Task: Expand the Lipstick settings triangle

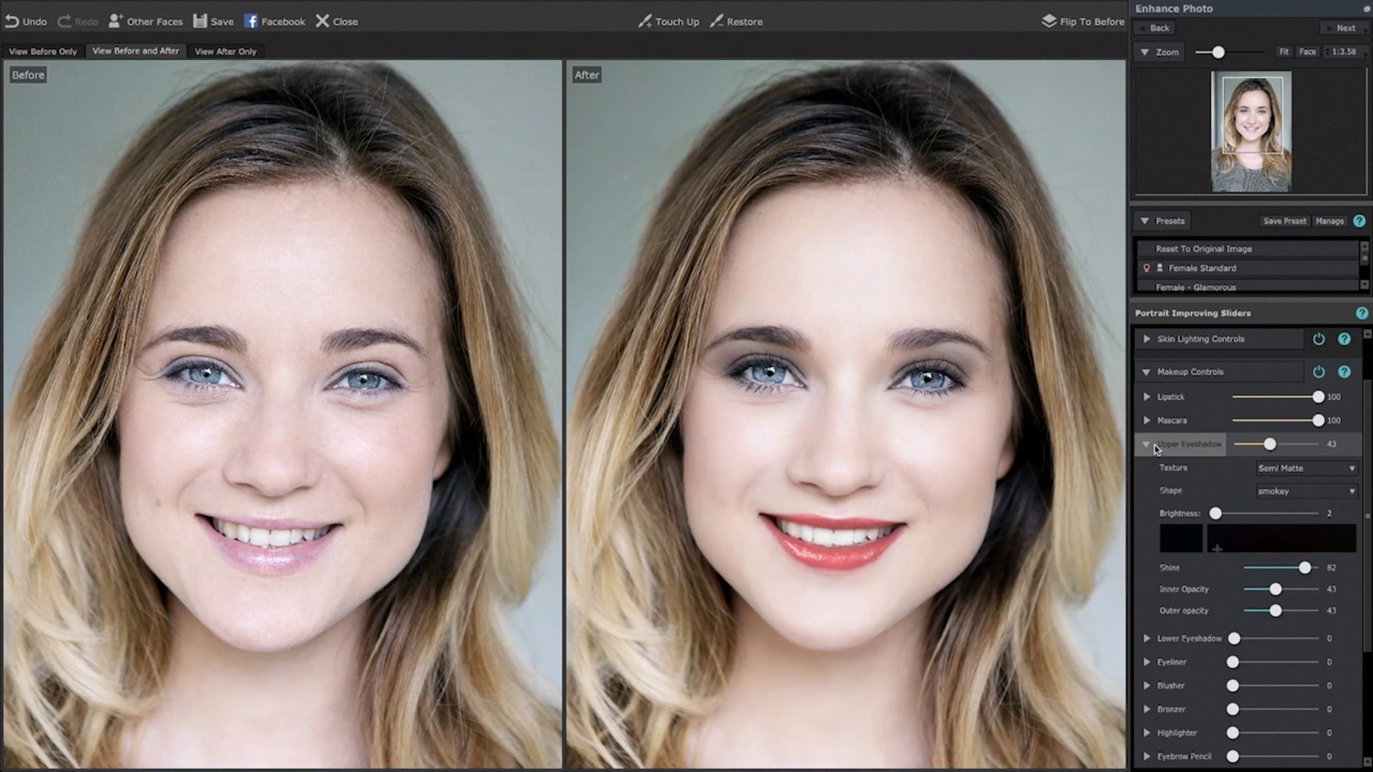Action: pyautogui.click(x=1146, y=396)
